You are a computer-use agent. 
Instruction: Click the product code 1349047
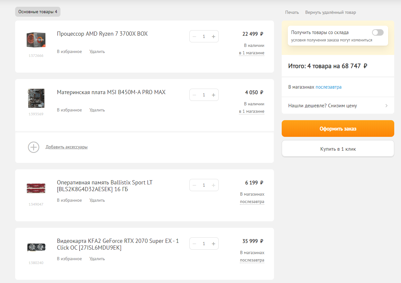coord(36,204)
